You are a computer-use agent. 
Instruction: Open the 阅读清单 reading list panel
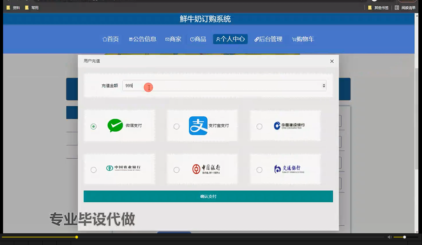[405, 8]
